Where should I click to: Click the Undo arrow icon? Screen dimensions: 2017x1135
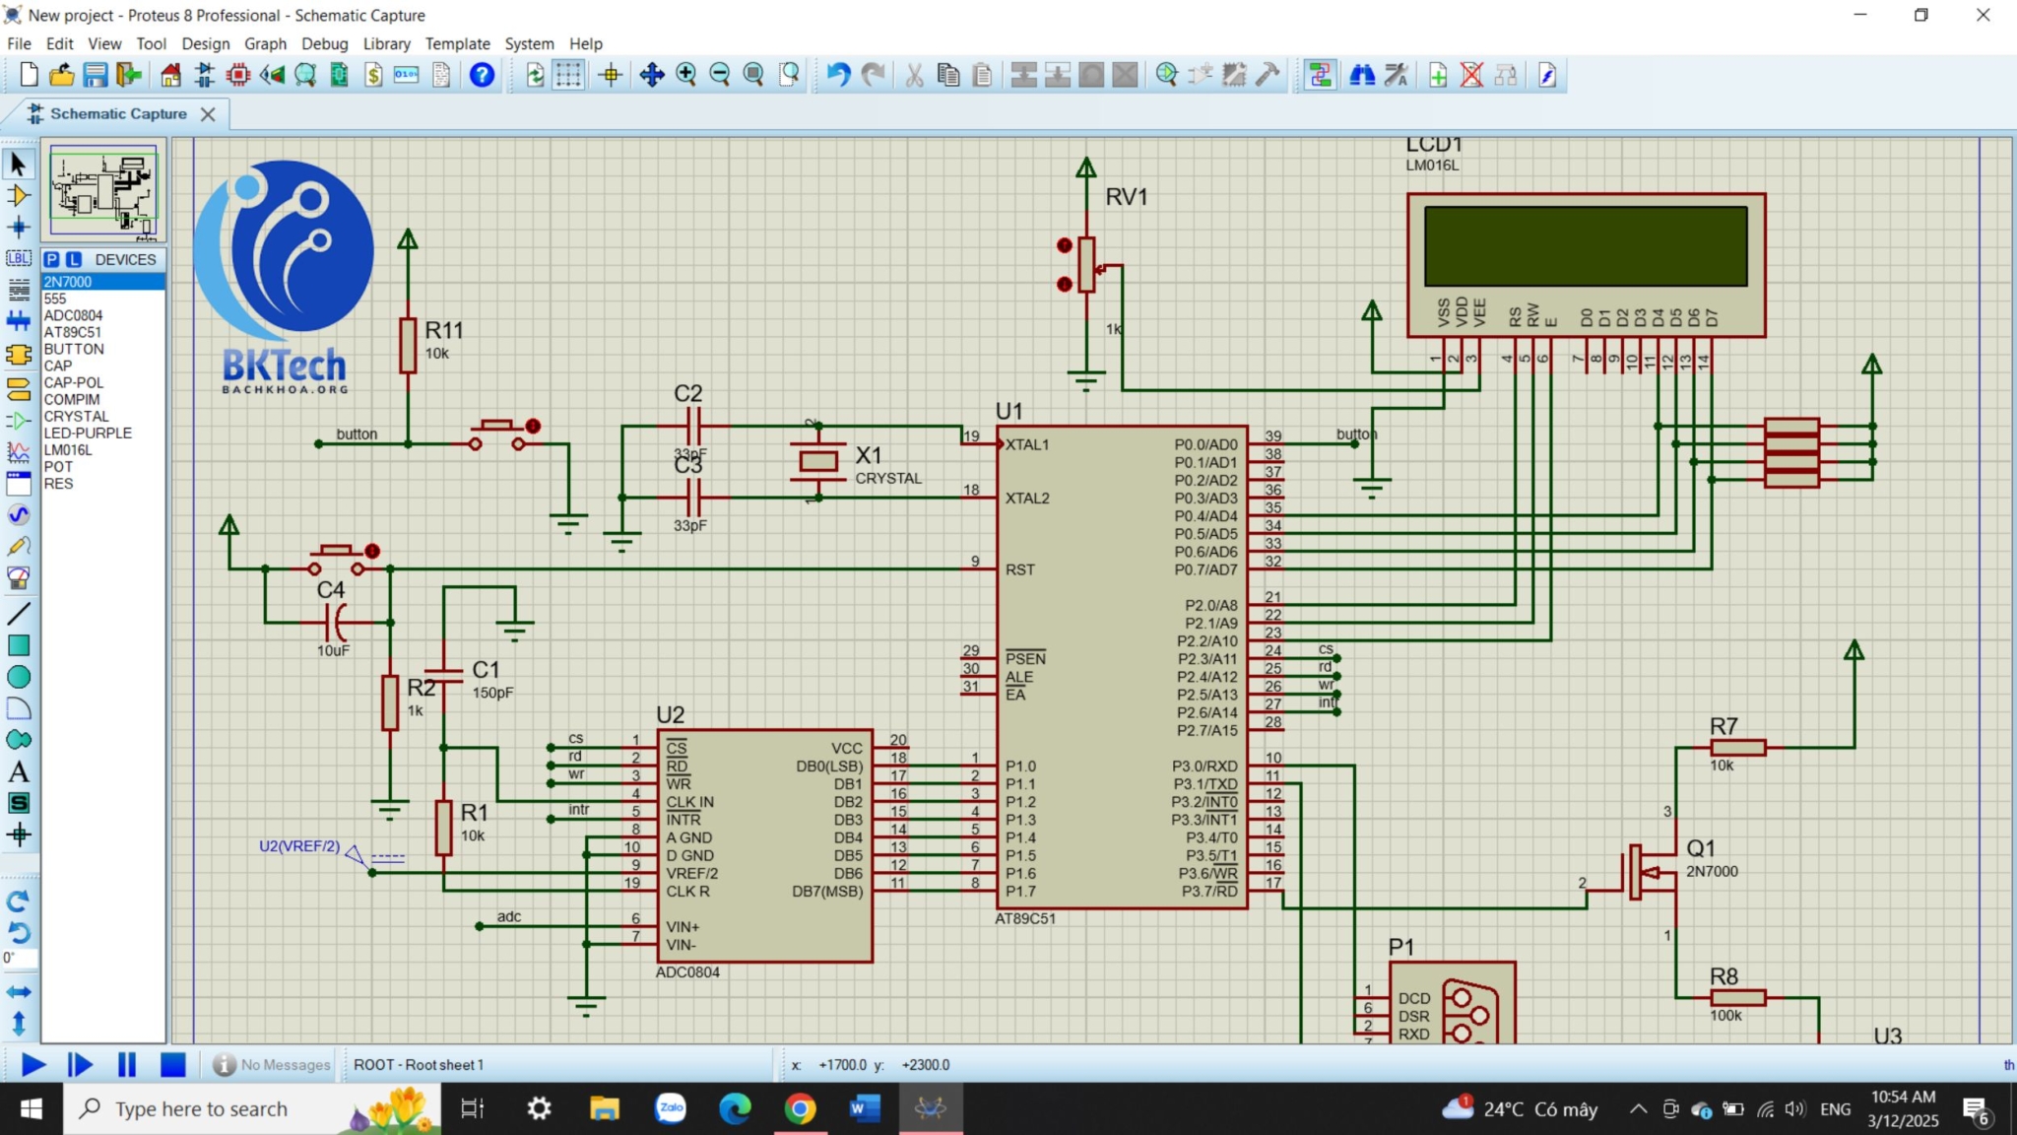838,75
